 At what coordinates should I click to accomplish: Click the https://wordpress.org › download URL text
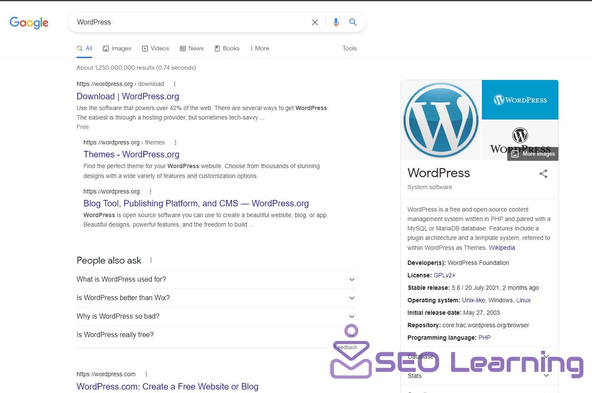pos(120,84)
